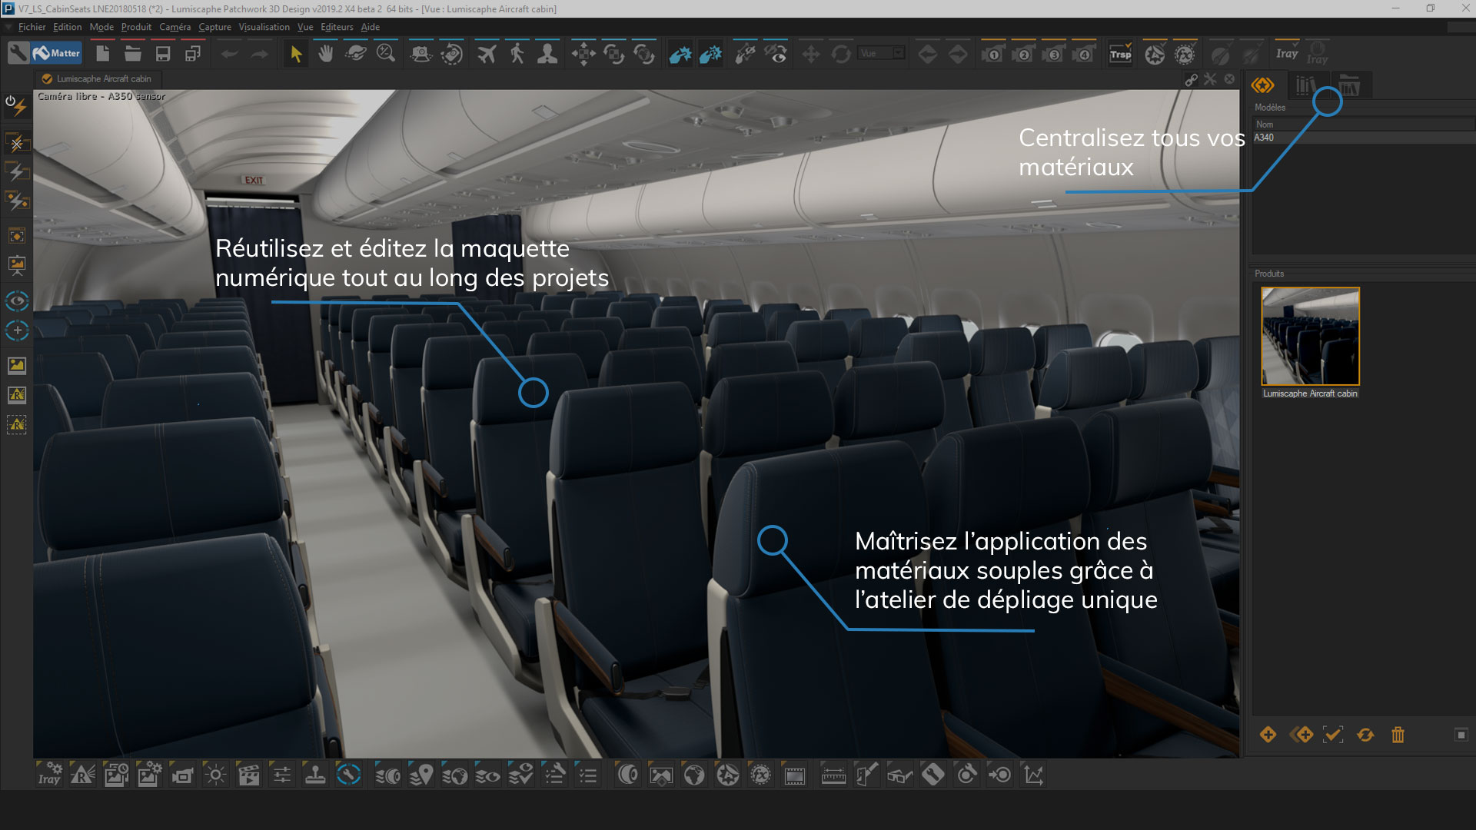Click the globe environment icon in bottom toolbar
1476x830 pixels.
(695, 774)
